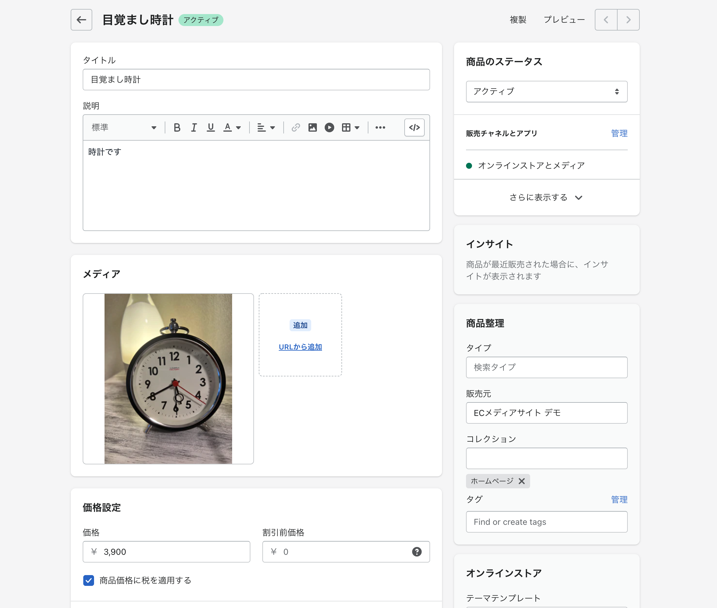Screen dimensions: 717x608
Task: Click the insert link icon
Action: pos(295,127)
